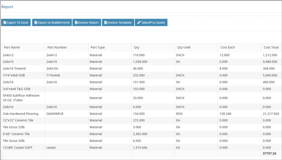Viewport: 282px width, 160px height.
Task: Click quantity 33.000
Action: pyautogui.click(x=138, y=98)
